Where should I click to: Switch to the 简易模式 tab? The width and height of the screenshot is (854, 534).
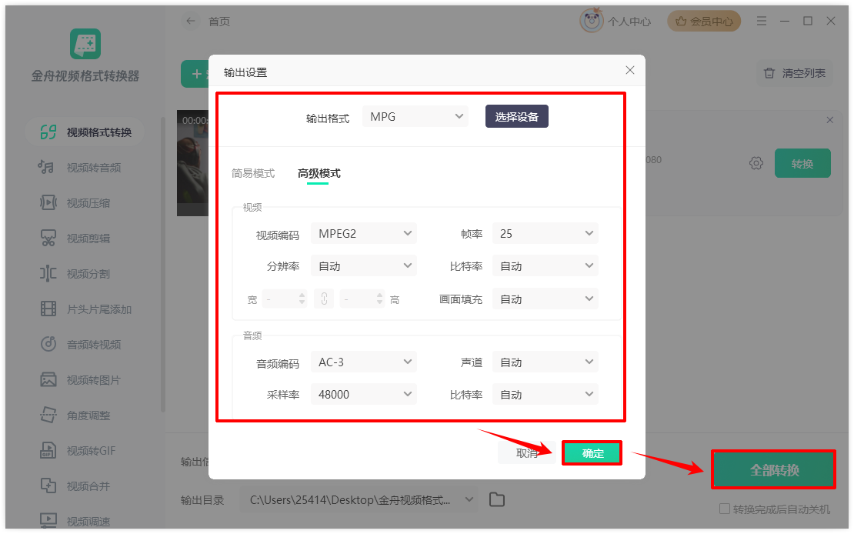[x=252, y=173]
